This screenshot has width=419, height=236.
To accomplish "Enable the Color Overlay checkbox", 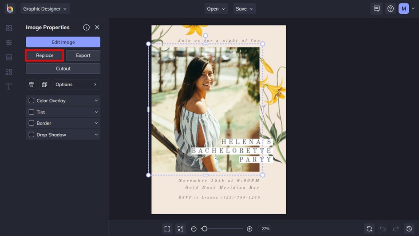I will [32, 101].
